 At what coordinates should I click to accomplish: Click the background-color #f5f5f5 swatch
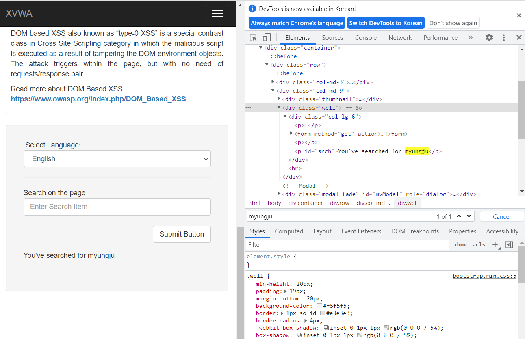point(320,306)
